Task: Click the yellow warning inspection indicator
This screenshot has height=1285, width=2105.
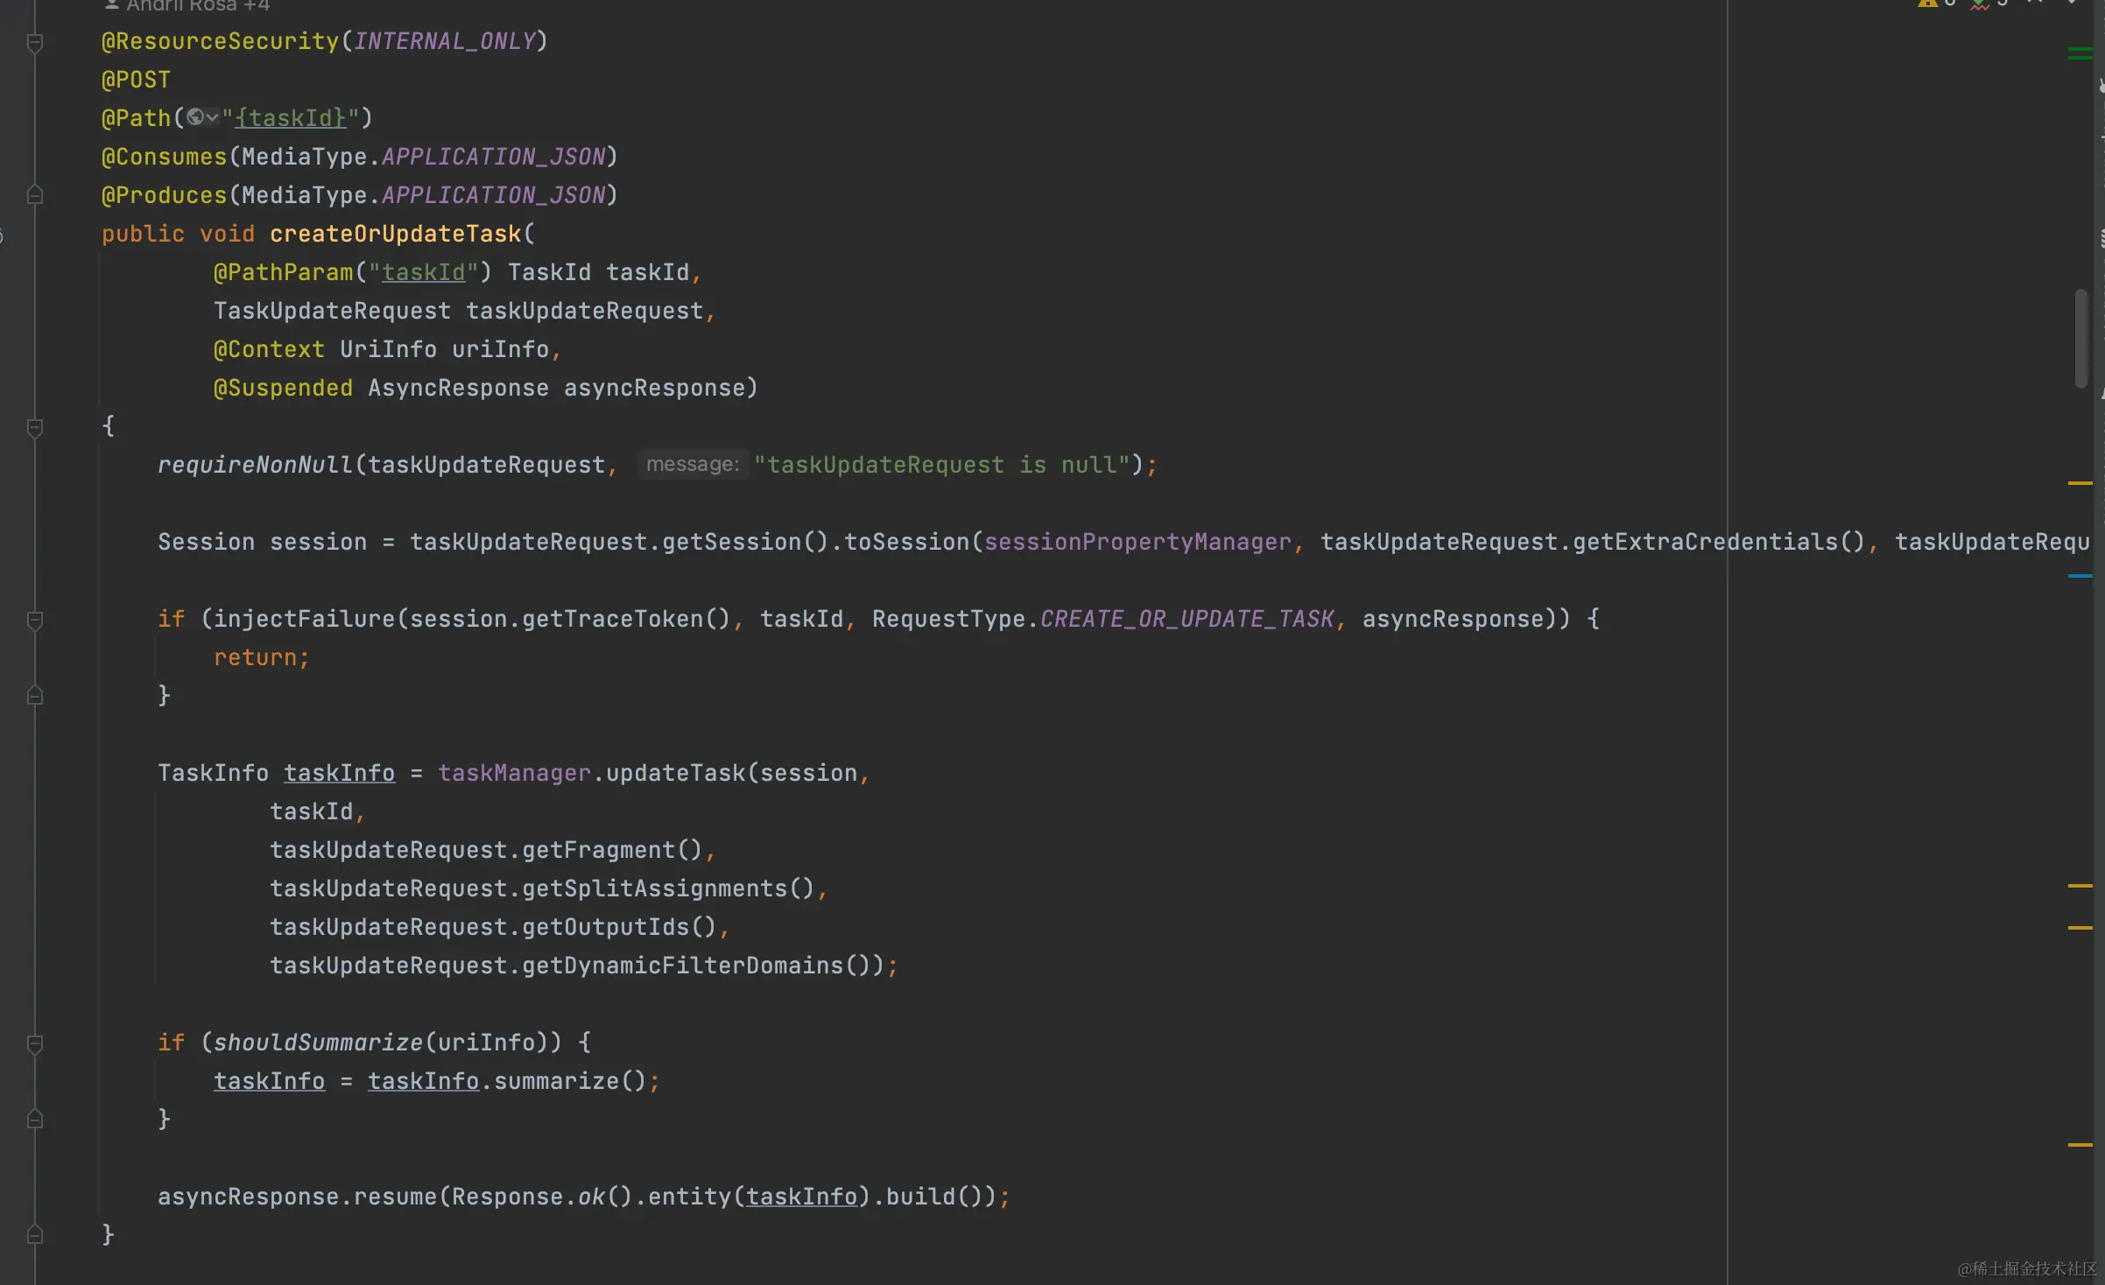Action: 1927,3
